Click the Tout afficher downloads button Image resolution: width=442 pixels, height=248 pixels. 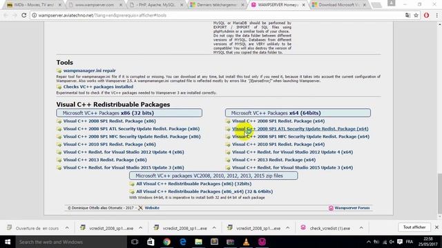coord(414,227)
